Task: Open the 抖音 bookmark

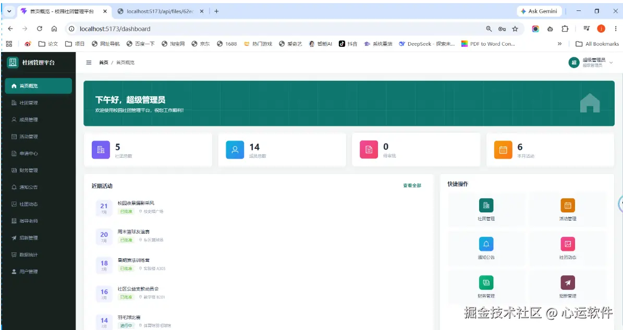Action: (x=348, y=44)
